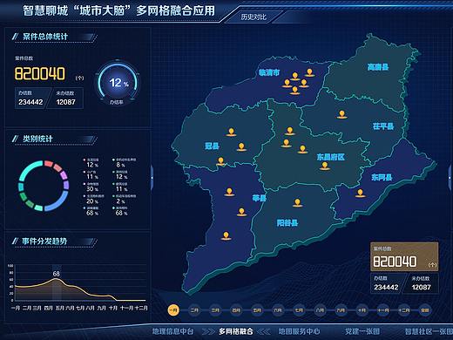Click the yellow 820040 total in left panel
453x340 pixels.
click(40, 73)
